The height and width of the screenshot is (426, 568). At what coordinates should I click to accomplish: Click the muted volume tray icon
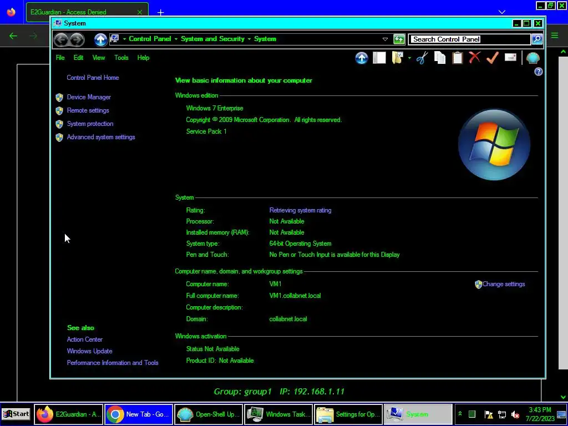coord(515,414)
